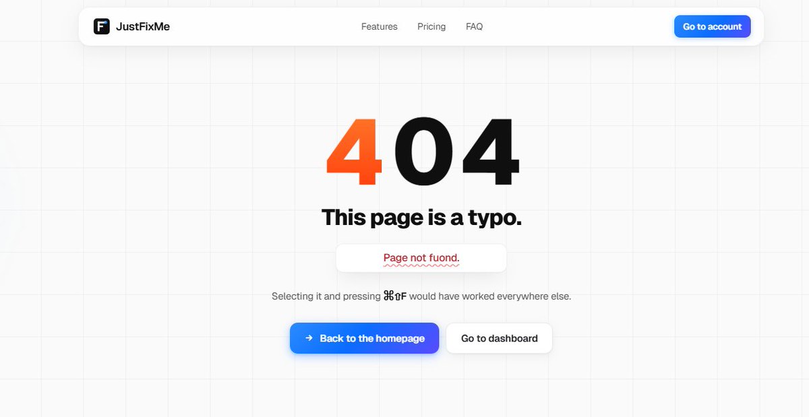809x417 pixels.
Task: Click Back to the homepage button
Action: (365, 338)
